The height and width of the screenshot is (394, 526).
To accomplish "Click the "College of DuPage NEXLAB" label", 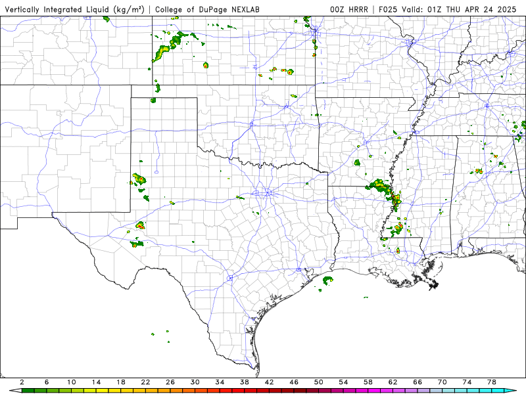I will pos(207,9).
